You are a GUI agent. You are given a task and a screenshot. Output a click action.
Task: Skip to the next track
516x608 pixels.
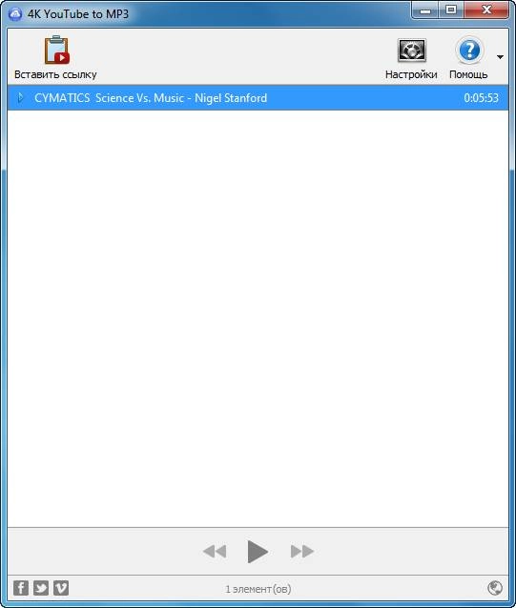(301, 551)
